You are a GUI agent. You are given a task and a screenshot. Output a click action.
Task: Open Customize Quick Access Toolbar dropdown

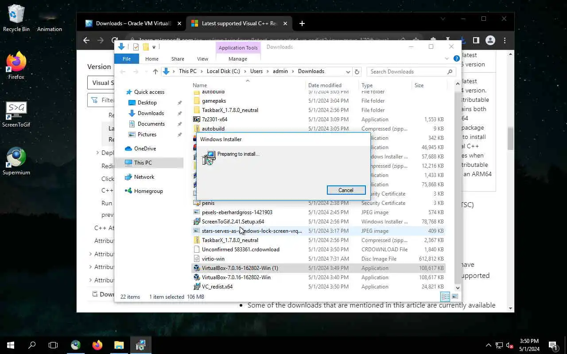point(154,47)
